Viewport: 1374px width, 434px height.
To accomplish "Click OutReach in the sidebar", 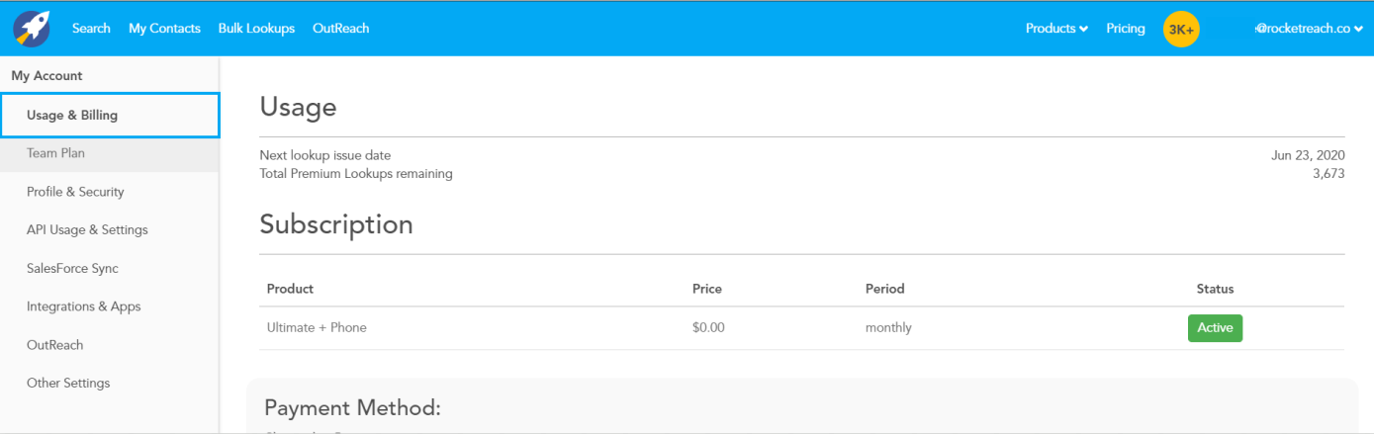I will click(x=54, y=345).
